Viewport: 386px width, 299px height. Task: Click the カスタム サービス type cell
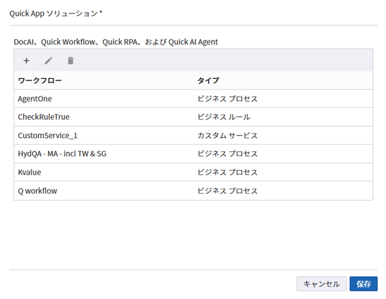coord(227,135)
